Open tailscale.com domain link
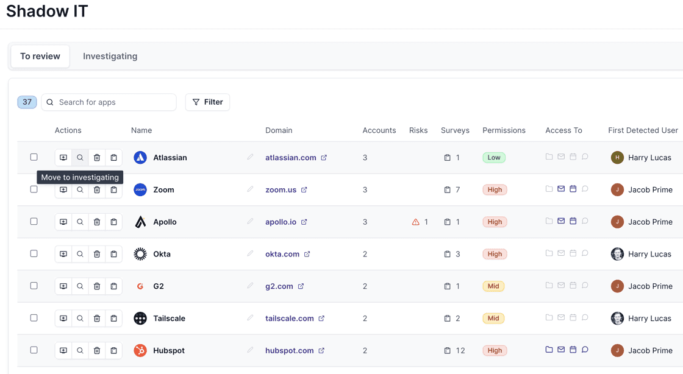 295,319
